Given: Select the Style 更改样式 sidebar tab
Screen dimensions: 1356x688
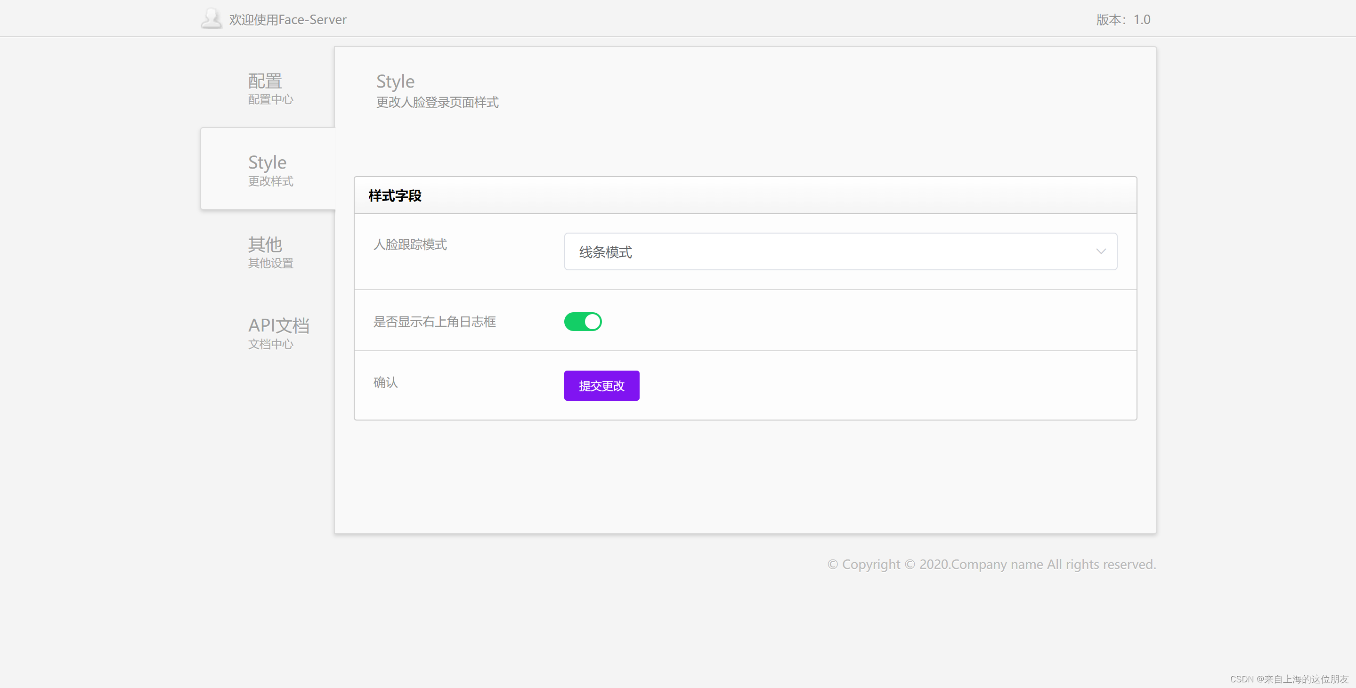Looking at the screenshot, I should tap(268, 169).
